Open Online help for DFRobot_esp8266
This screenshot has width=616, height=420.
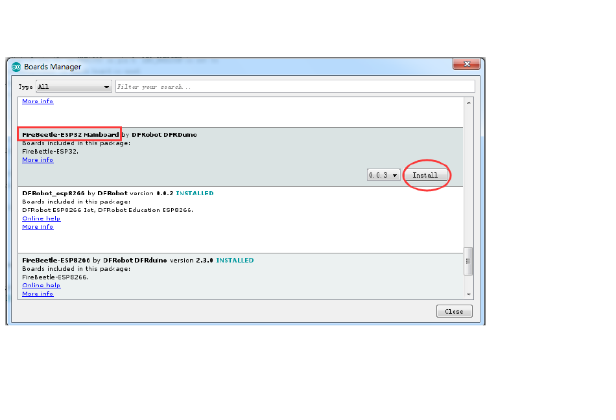(41, 218)
